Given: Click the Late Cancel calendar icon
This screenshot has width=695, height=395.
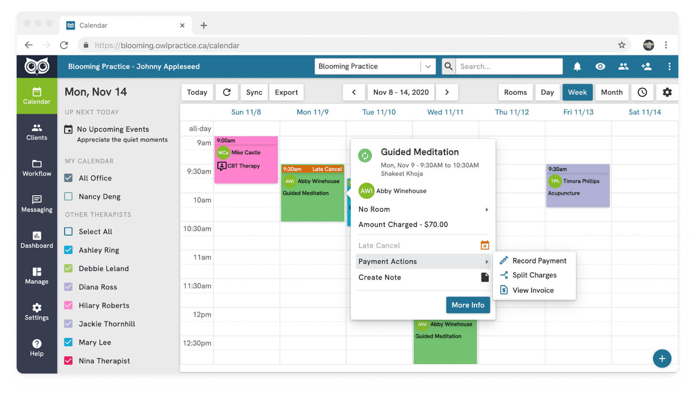Looking at the screenshot, I should tap(485, 245).
